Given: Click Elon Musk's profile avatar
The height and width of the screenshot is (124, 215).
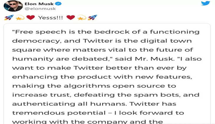Looking at the screenshot, I should click(13, 6).
